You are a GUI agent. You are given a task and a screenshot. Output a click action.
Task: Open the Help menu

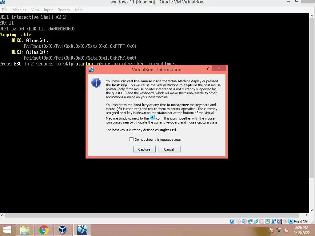pyautogui.click(x=78, y=10)
